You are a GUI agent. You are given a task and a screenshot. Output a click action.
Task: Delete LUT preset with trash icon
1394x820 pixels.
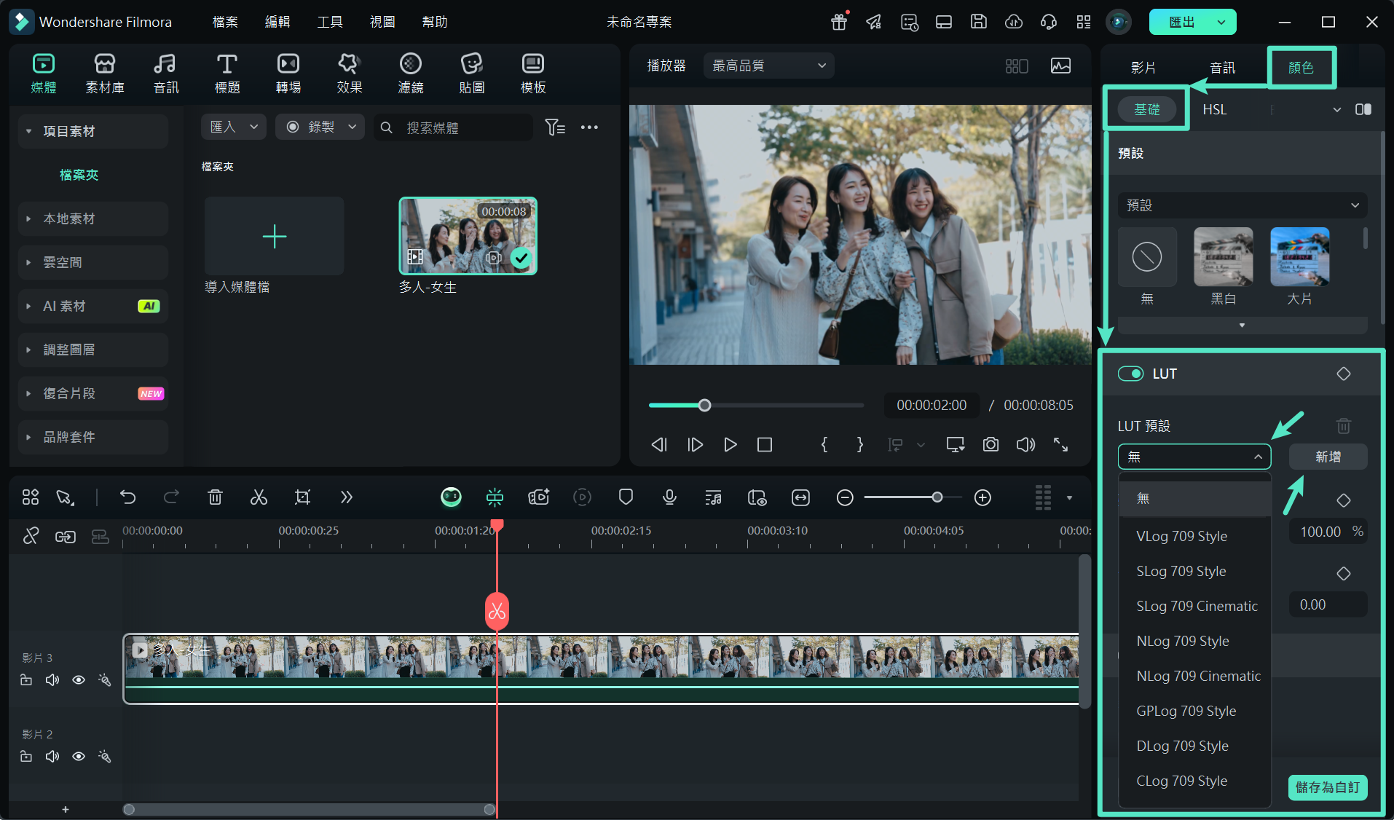tap(1344, 426)
